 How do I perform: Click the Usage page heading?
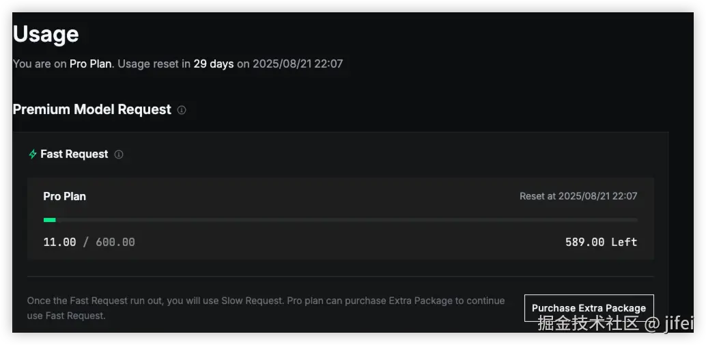(x=46, y=34)
